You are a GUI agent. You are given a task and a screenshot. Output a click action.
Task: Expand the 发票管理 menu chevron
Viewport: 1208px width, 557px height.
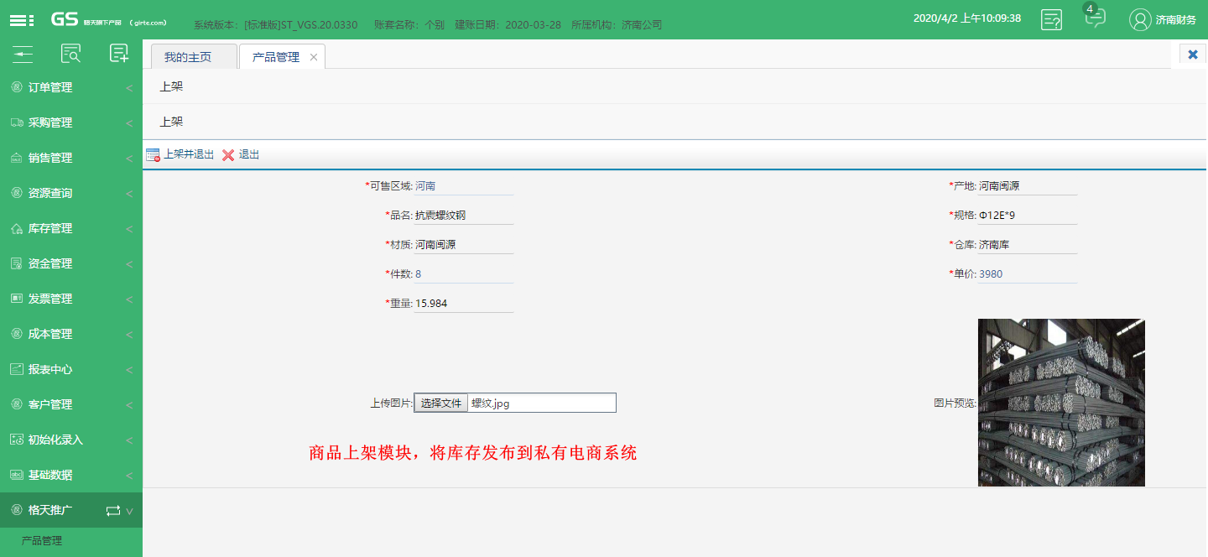point(129,299)
